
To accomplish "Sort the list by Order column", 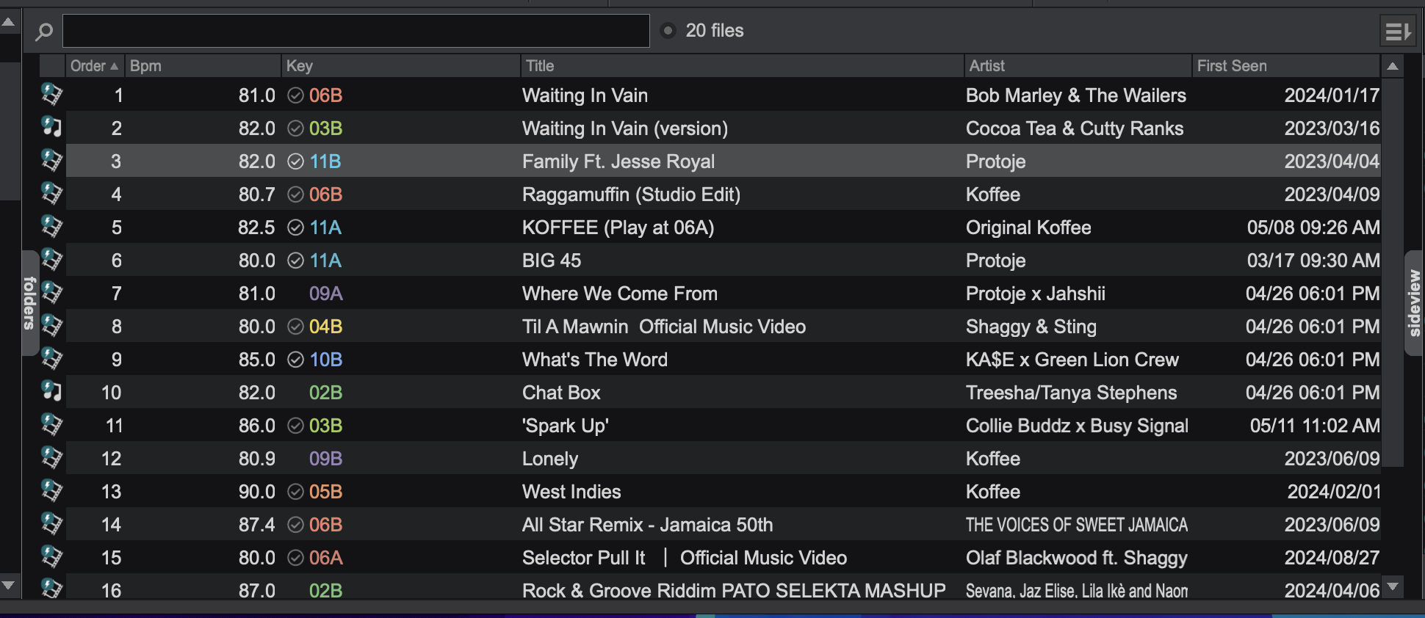I will [x=95, y=66].
